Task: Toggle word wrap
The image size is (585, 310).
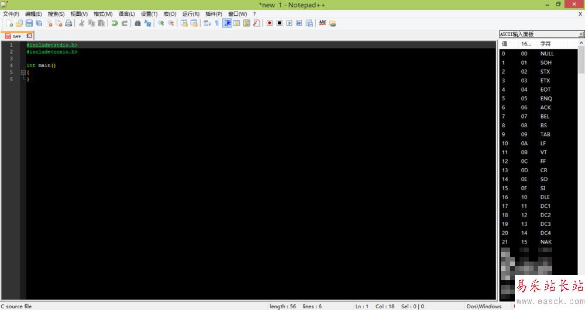Action: point(207,23)
